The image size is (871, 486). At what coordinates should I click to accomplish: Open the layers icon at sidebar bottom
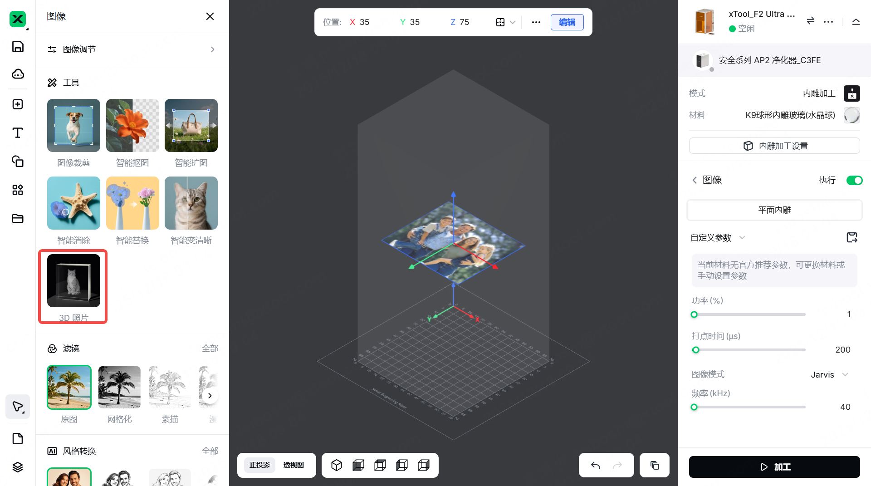click(18, 467)
